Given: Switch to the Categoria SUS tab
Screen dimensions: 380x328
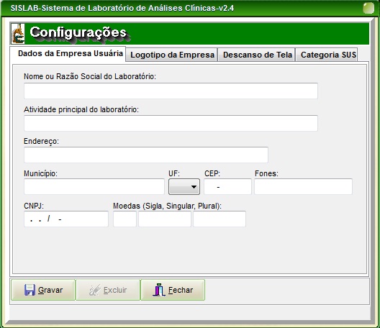Looking at the screenshot, I should (x=327, y=55).
